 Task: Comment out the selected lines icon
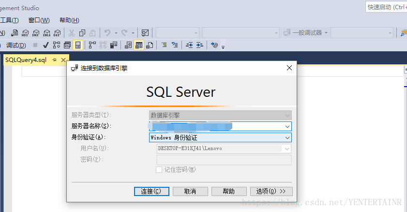164,45
